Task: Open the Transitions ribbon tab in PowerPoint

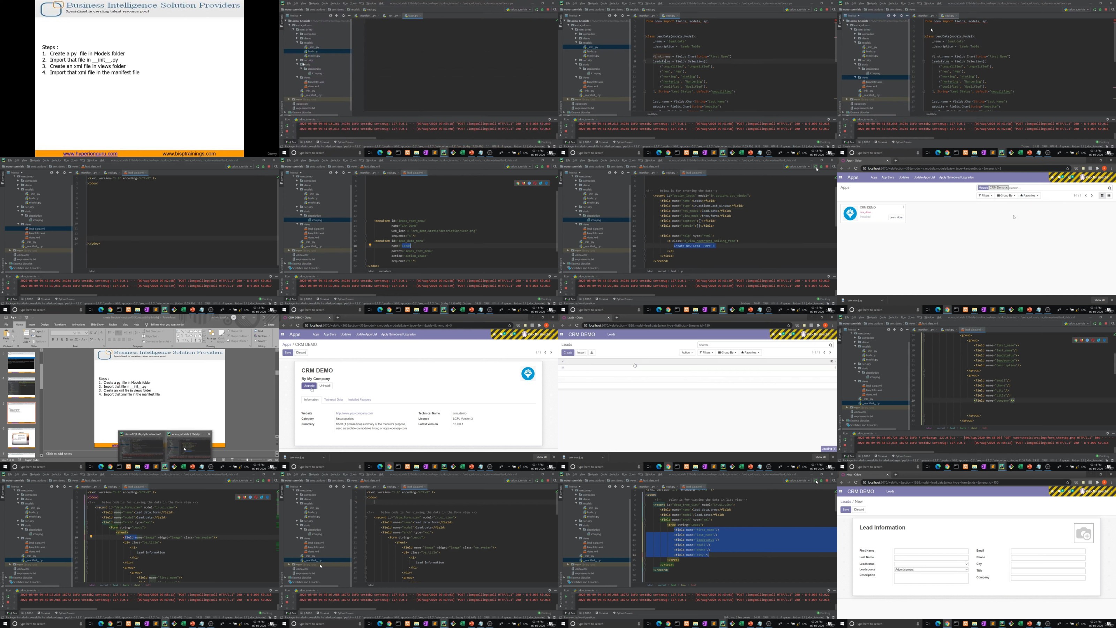Action: click(60, 324)
